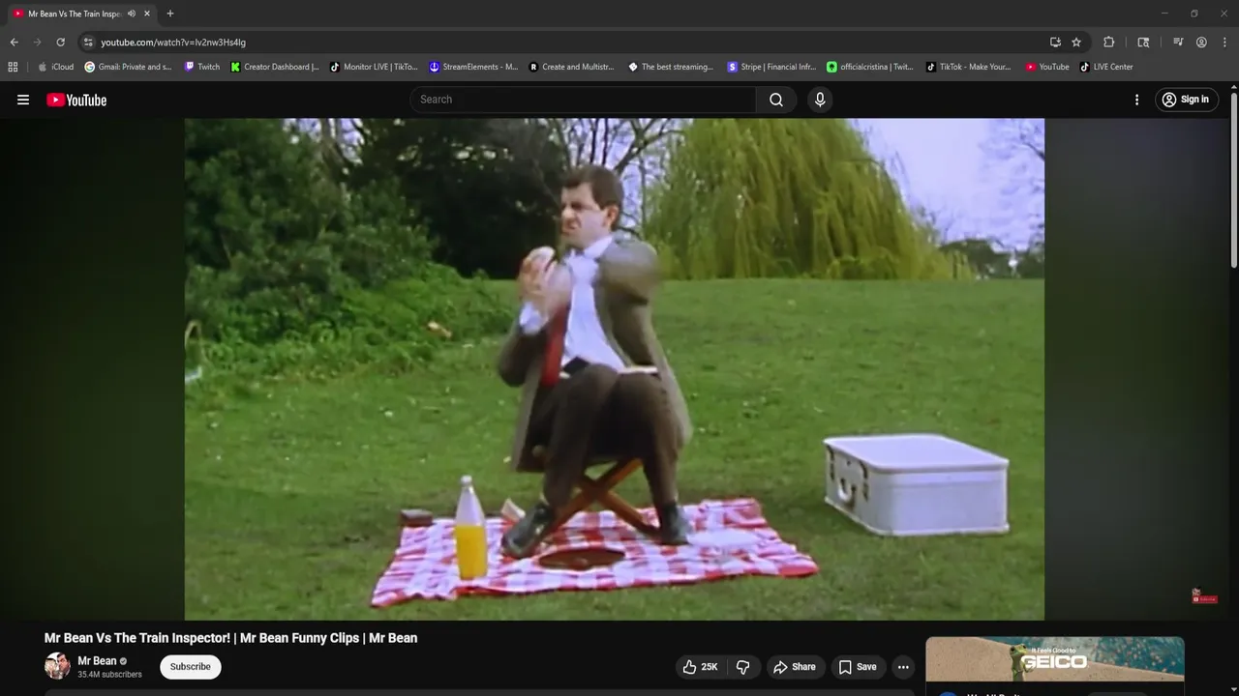The image size is (1239, 696).
Task: Open The best streaming bookmark
Action: 671,67
